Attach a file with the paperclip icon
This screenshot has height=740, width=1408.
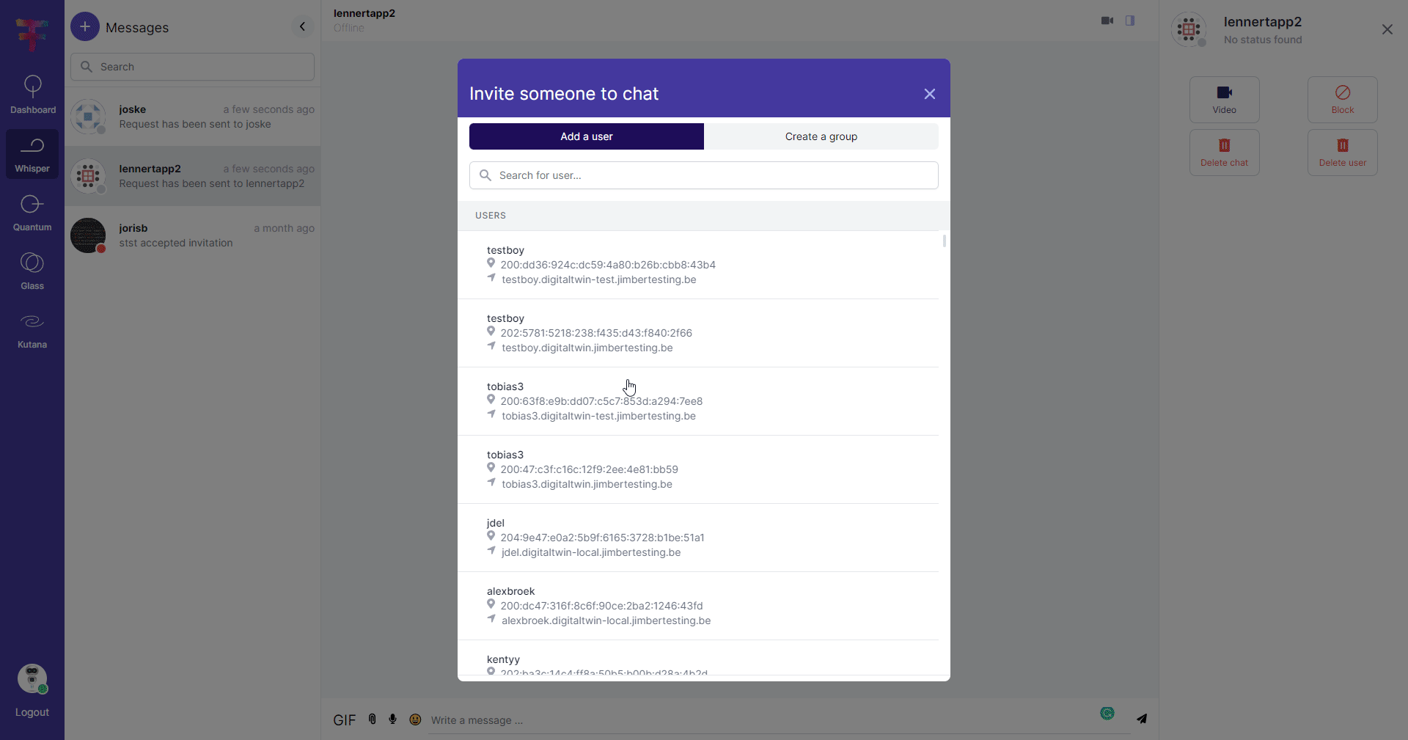(373, 719)
